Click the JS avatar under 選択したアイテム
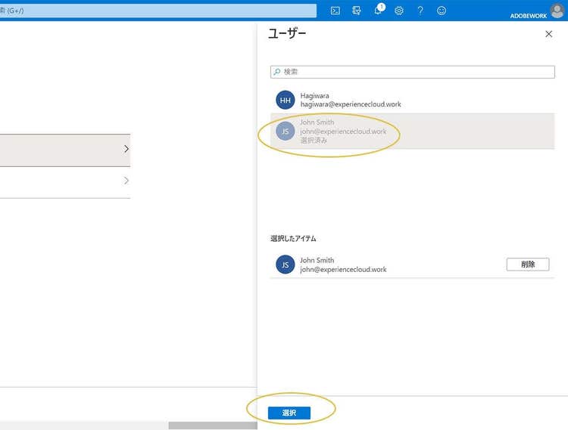568x430 pixels. [286, 264]
